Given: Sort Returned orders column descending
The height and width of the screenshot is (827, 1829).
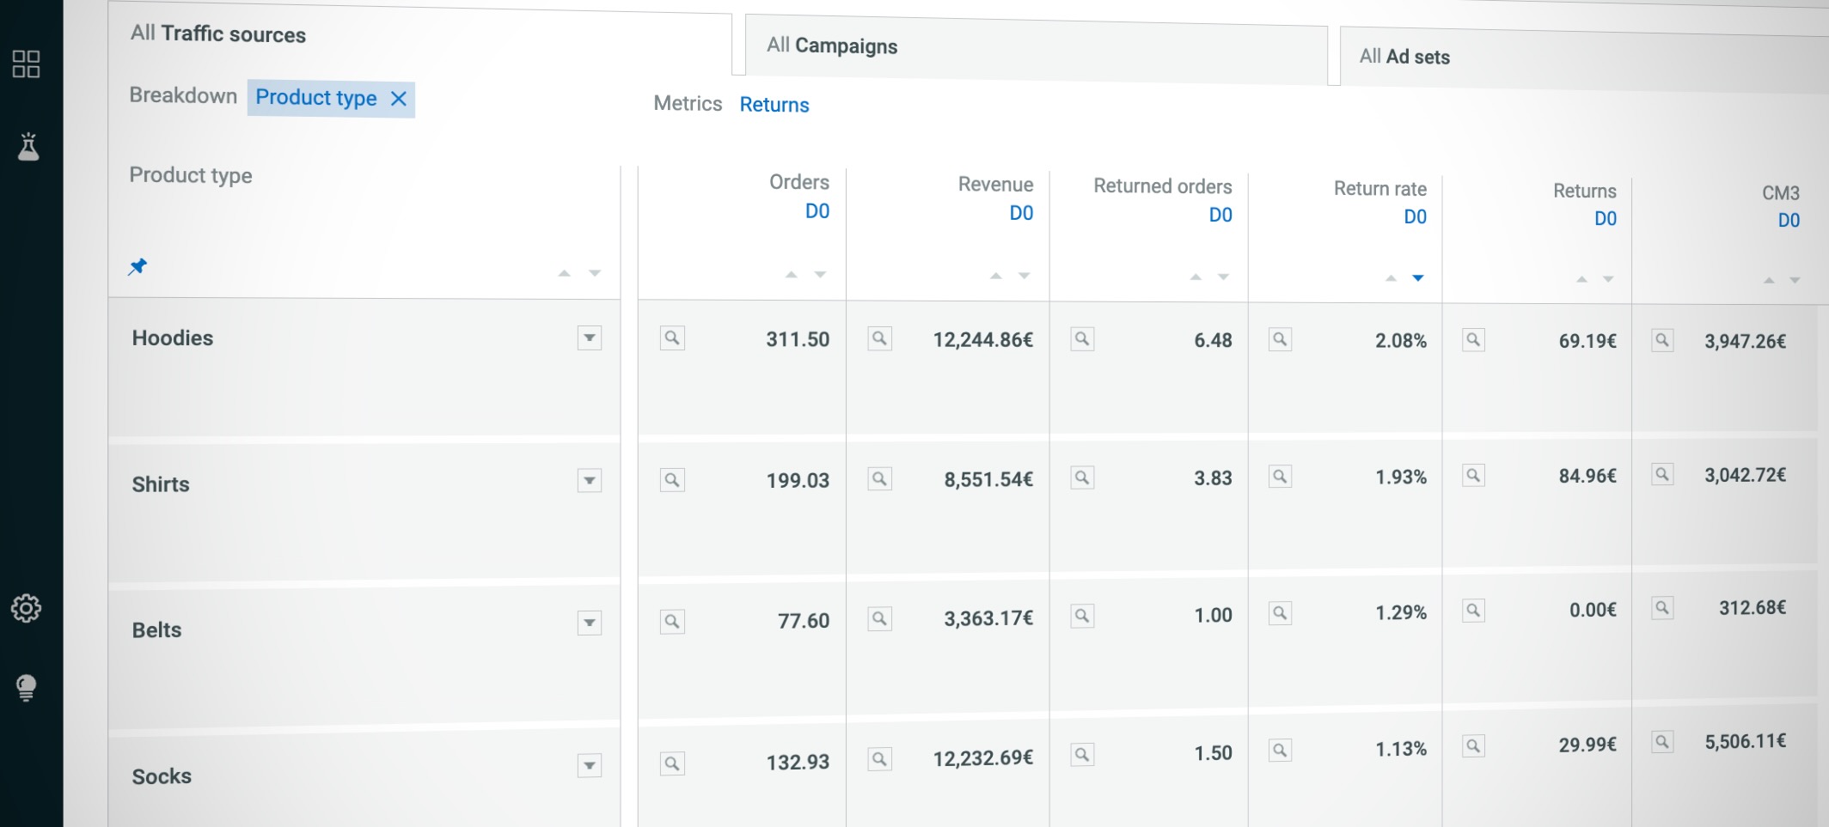Looking at the screenshot, I should 1224,277.
